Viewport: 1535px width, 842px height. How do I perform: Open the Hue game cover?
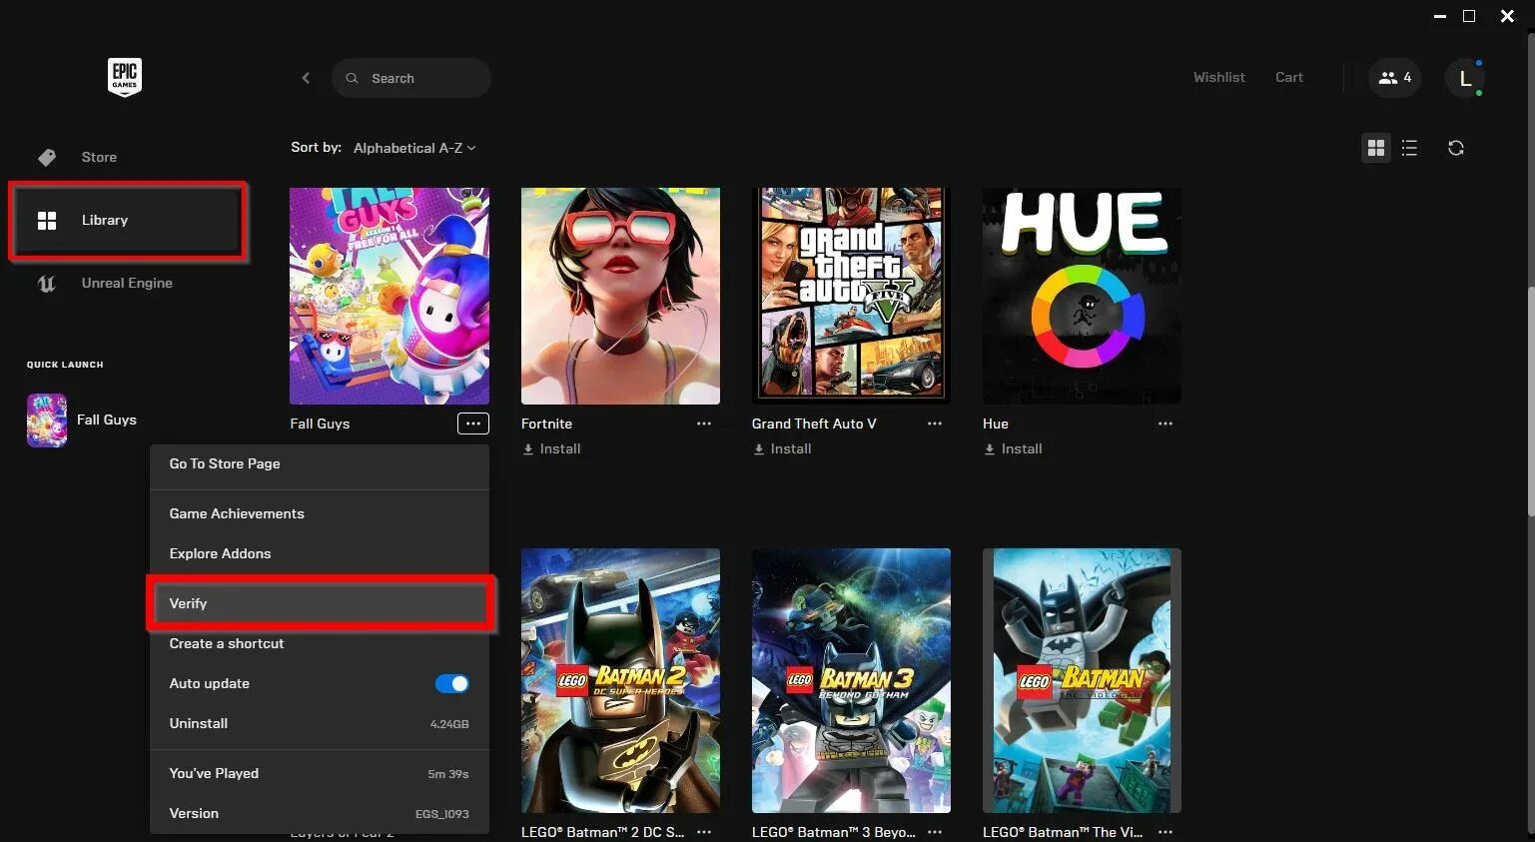click(1082, 296)
